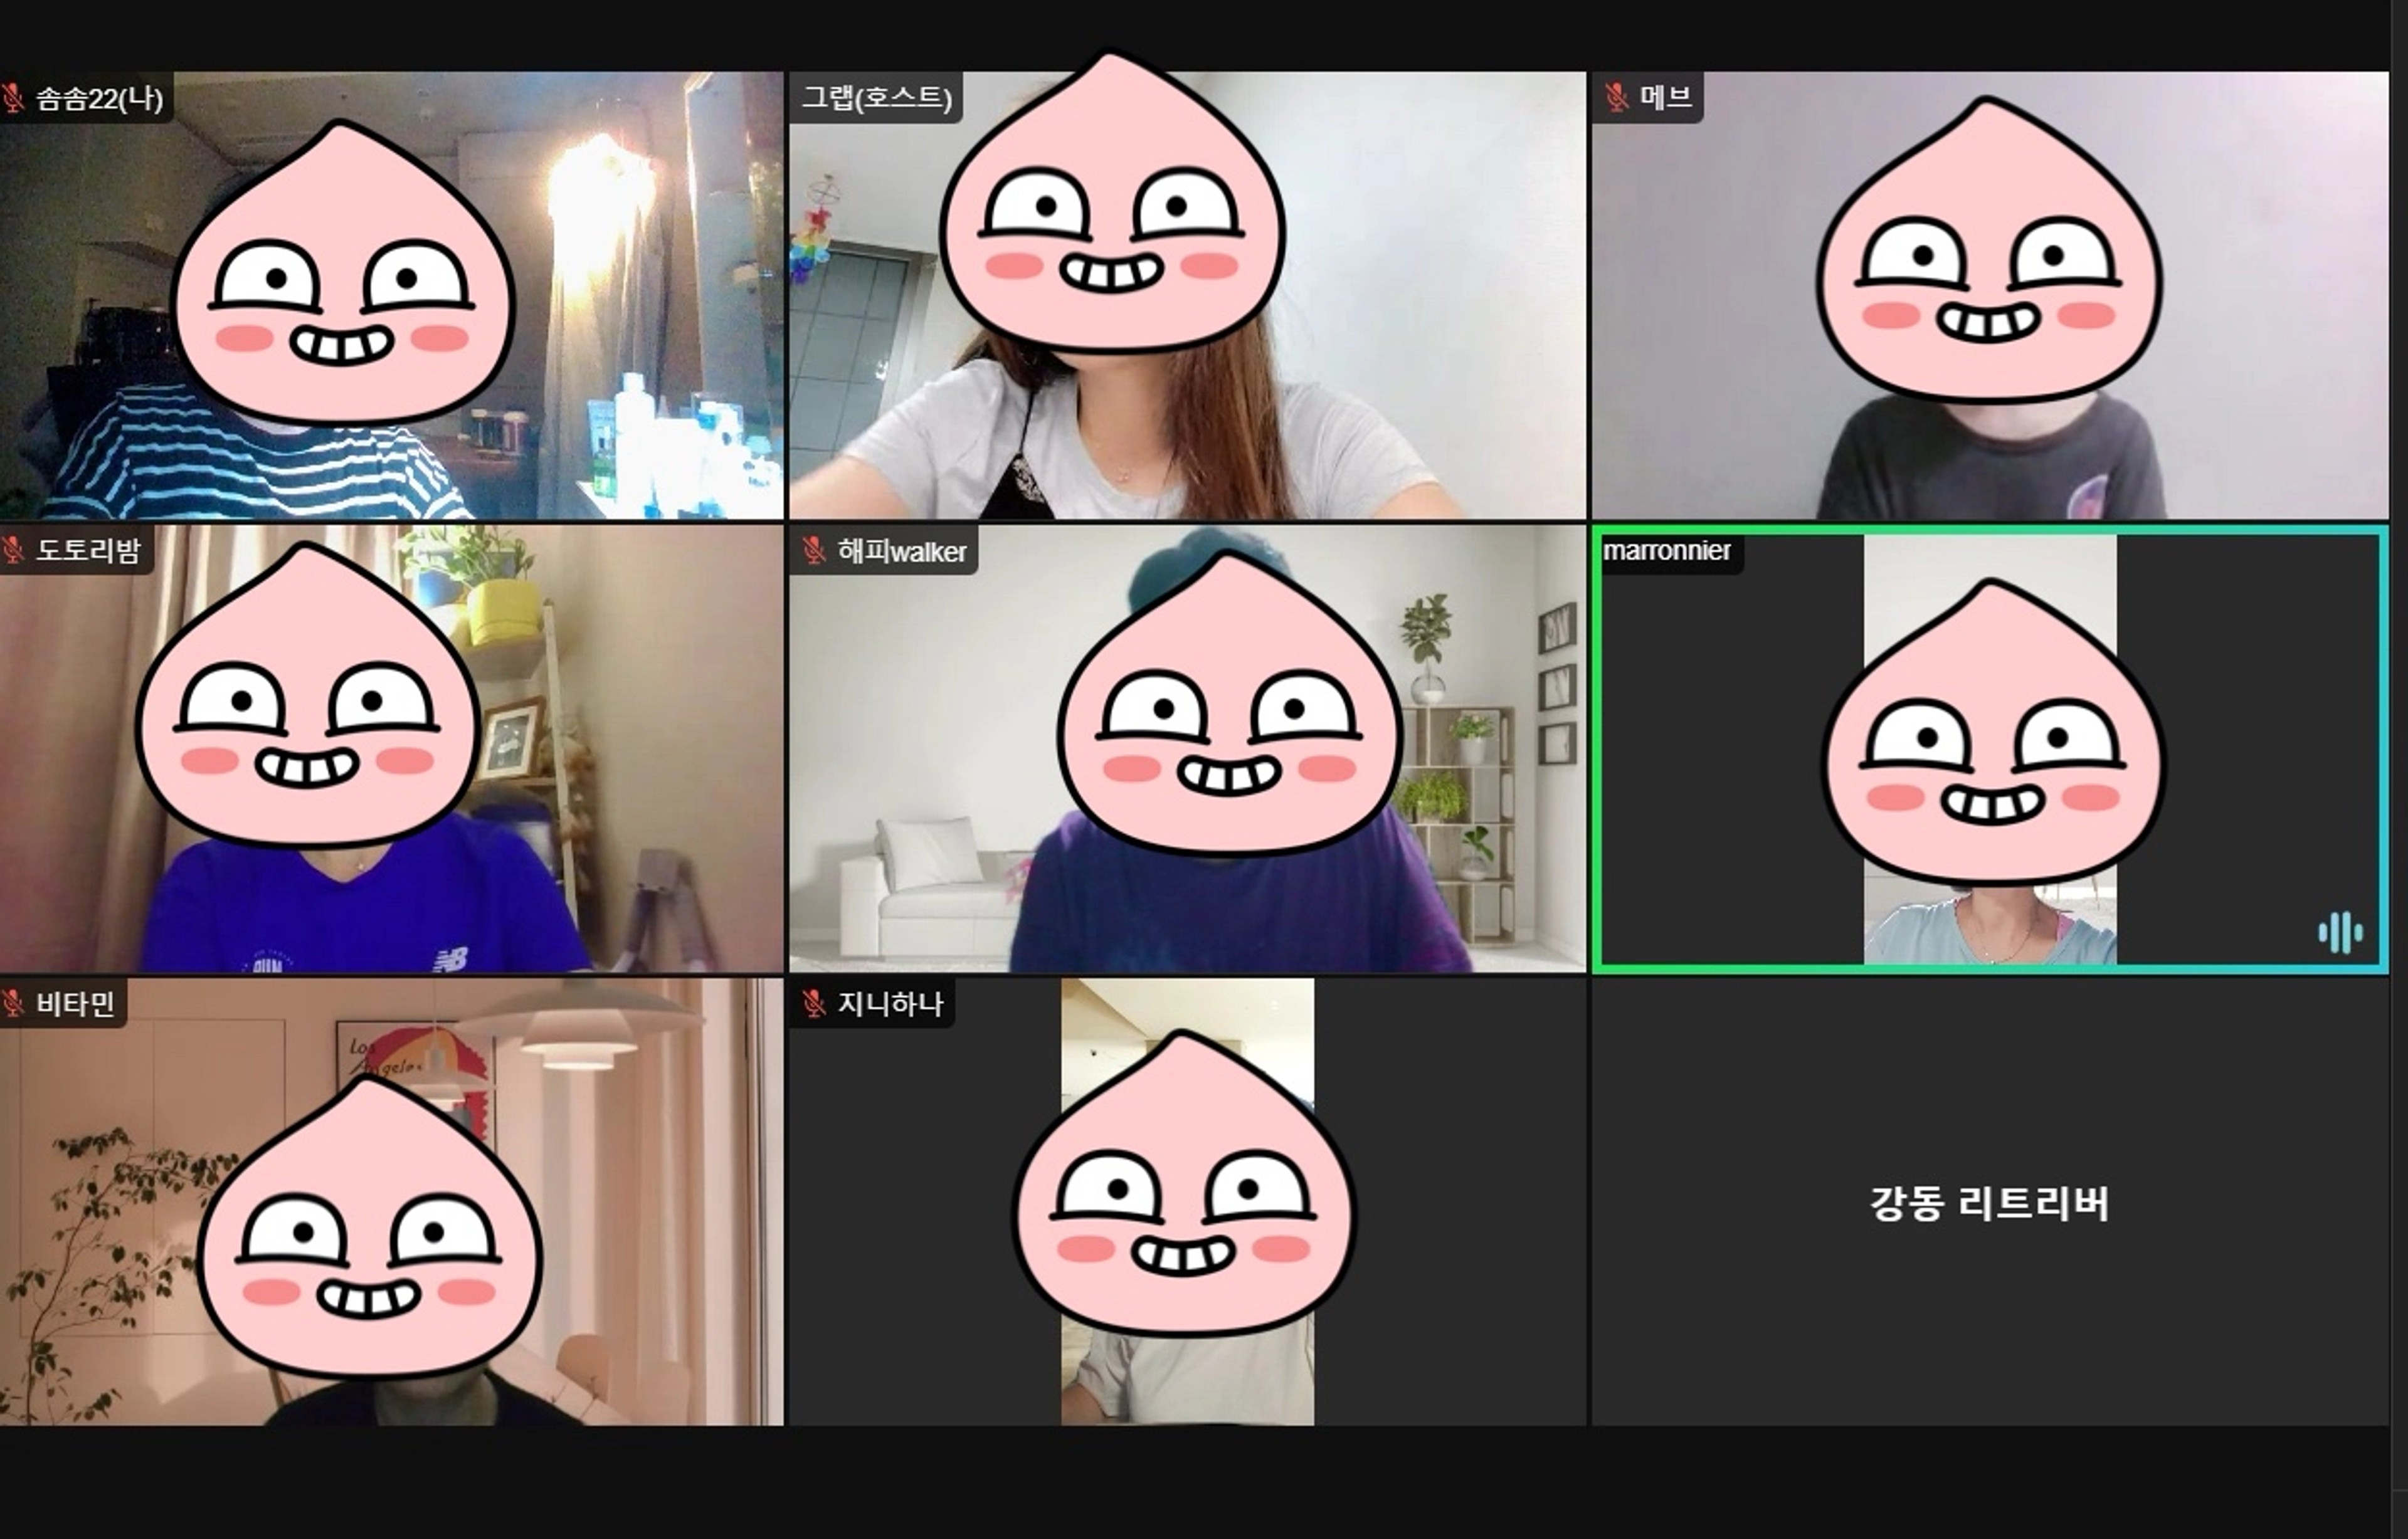This screenshot has height=1539, width=2408.
Task: Open the 비타민 video tile
Action: coord(391,1201)
